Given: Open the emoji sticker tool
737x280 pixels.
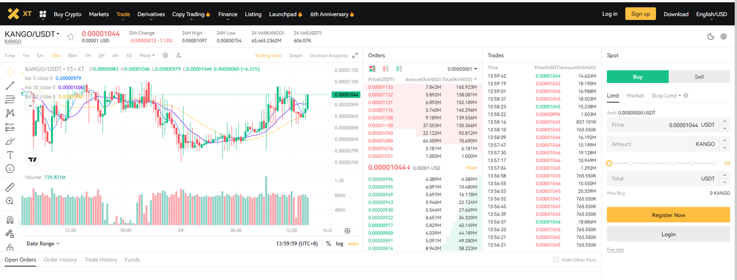Looking at the screenshot, I should (10, 169).
